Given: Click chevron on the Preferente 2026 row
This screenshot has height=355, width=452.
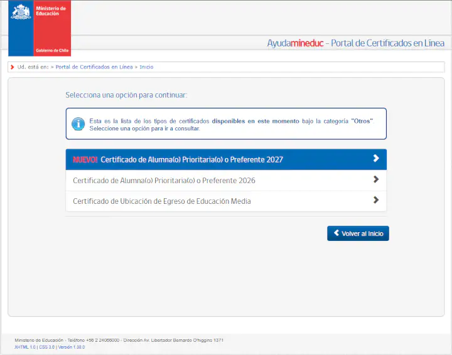Looking at the screenshot, I should click(376, 179).
